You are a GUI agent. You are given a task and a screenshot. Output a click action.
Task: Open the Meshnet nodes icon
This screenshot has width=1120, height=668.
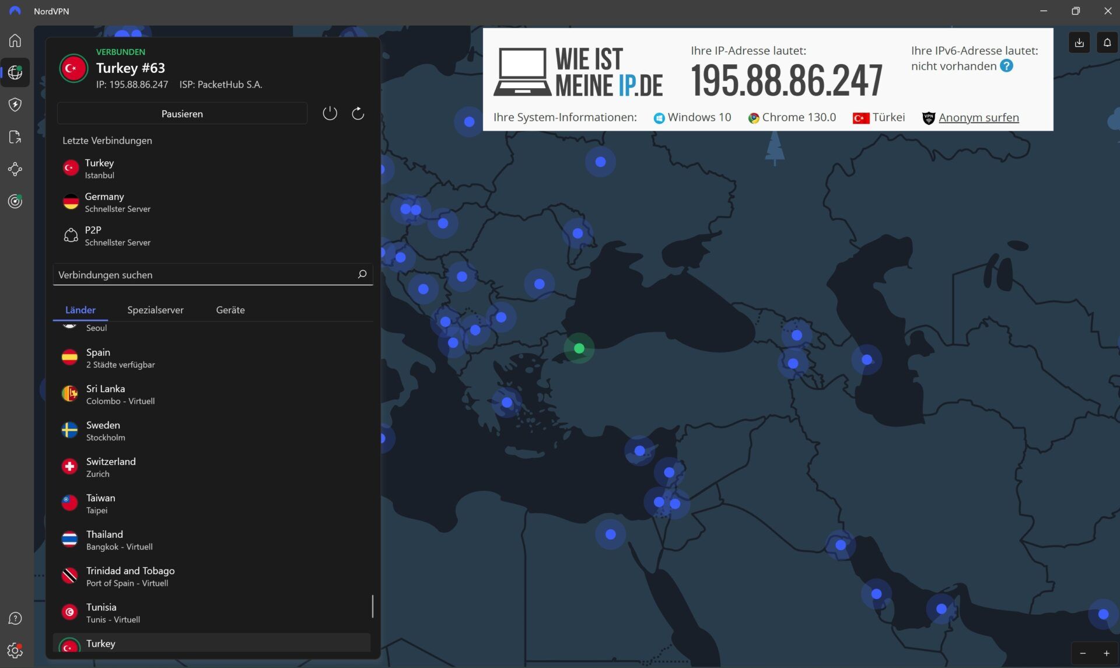click(x=15, y=169)
